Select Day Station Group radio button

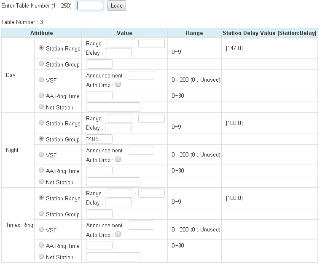(x=41, y=64)
